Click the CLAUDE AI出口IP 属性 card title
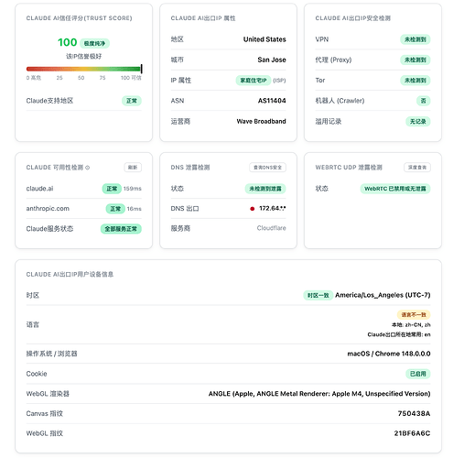475x458 pixels. (203, 18)
